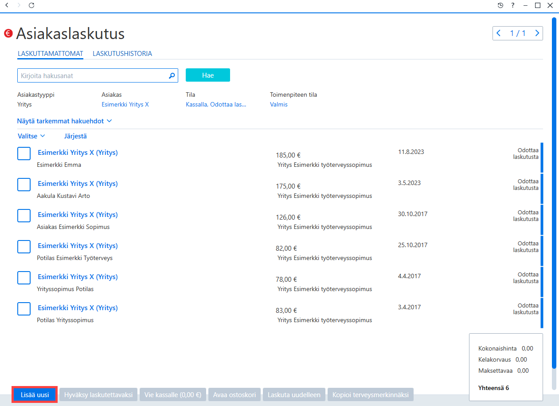559x406 pixels.
Task: Open the Valitse dropdown
Action: (x=31, y=136)
